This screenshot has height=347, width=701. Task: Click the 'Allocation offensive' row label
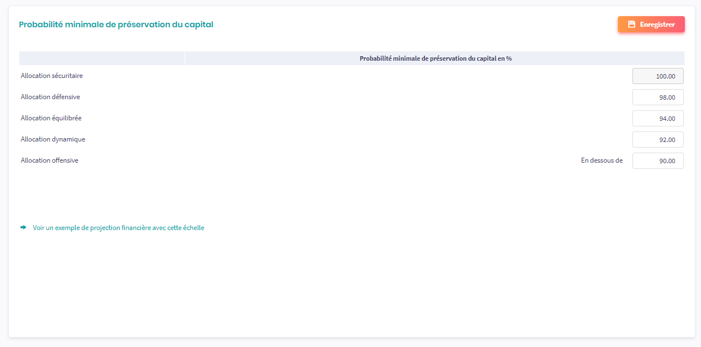[x=50, y=160]
